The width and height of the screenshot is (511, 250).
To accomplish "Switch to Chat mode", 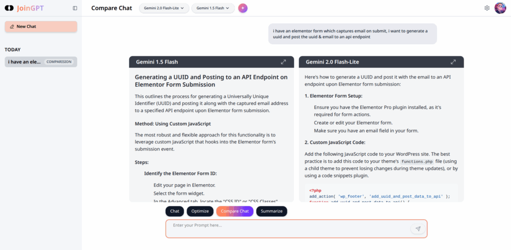I will [x=175, y=211].
